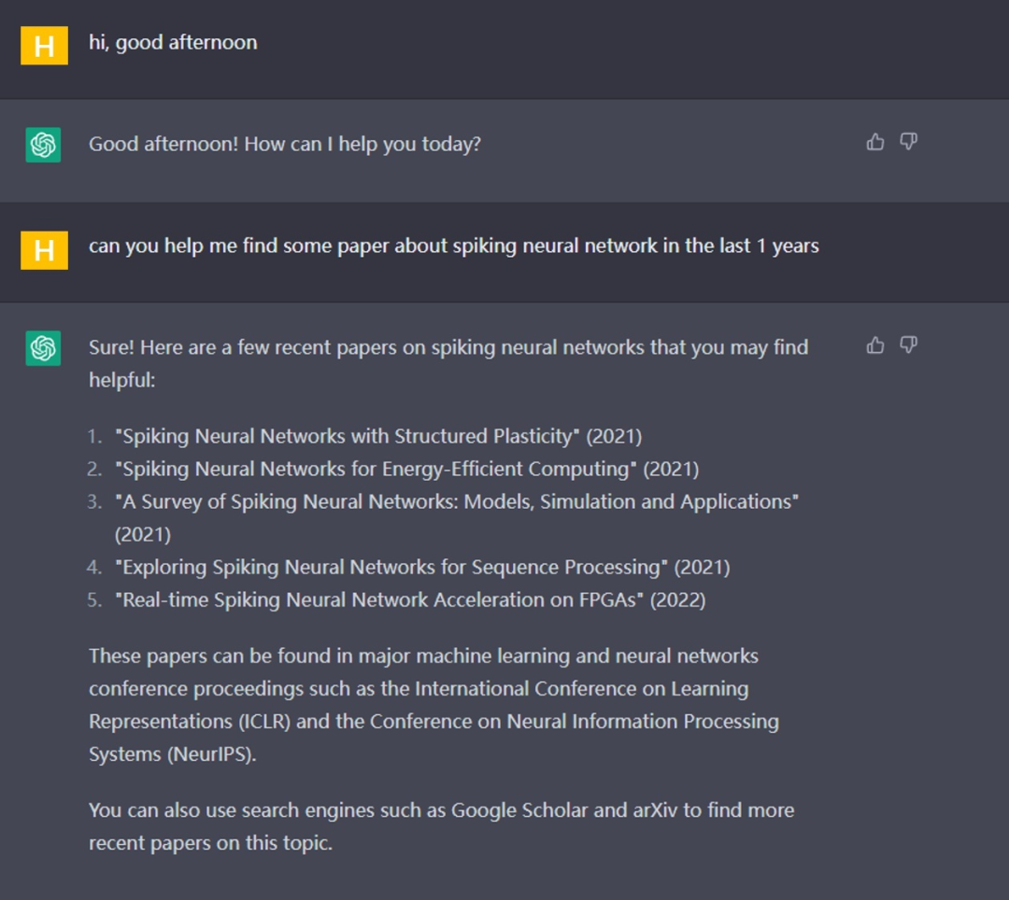The height and width of the screenshot is (900, 1009).
Task: Click the thumbs up on the greeting reply
Action: tap(875, 142)
